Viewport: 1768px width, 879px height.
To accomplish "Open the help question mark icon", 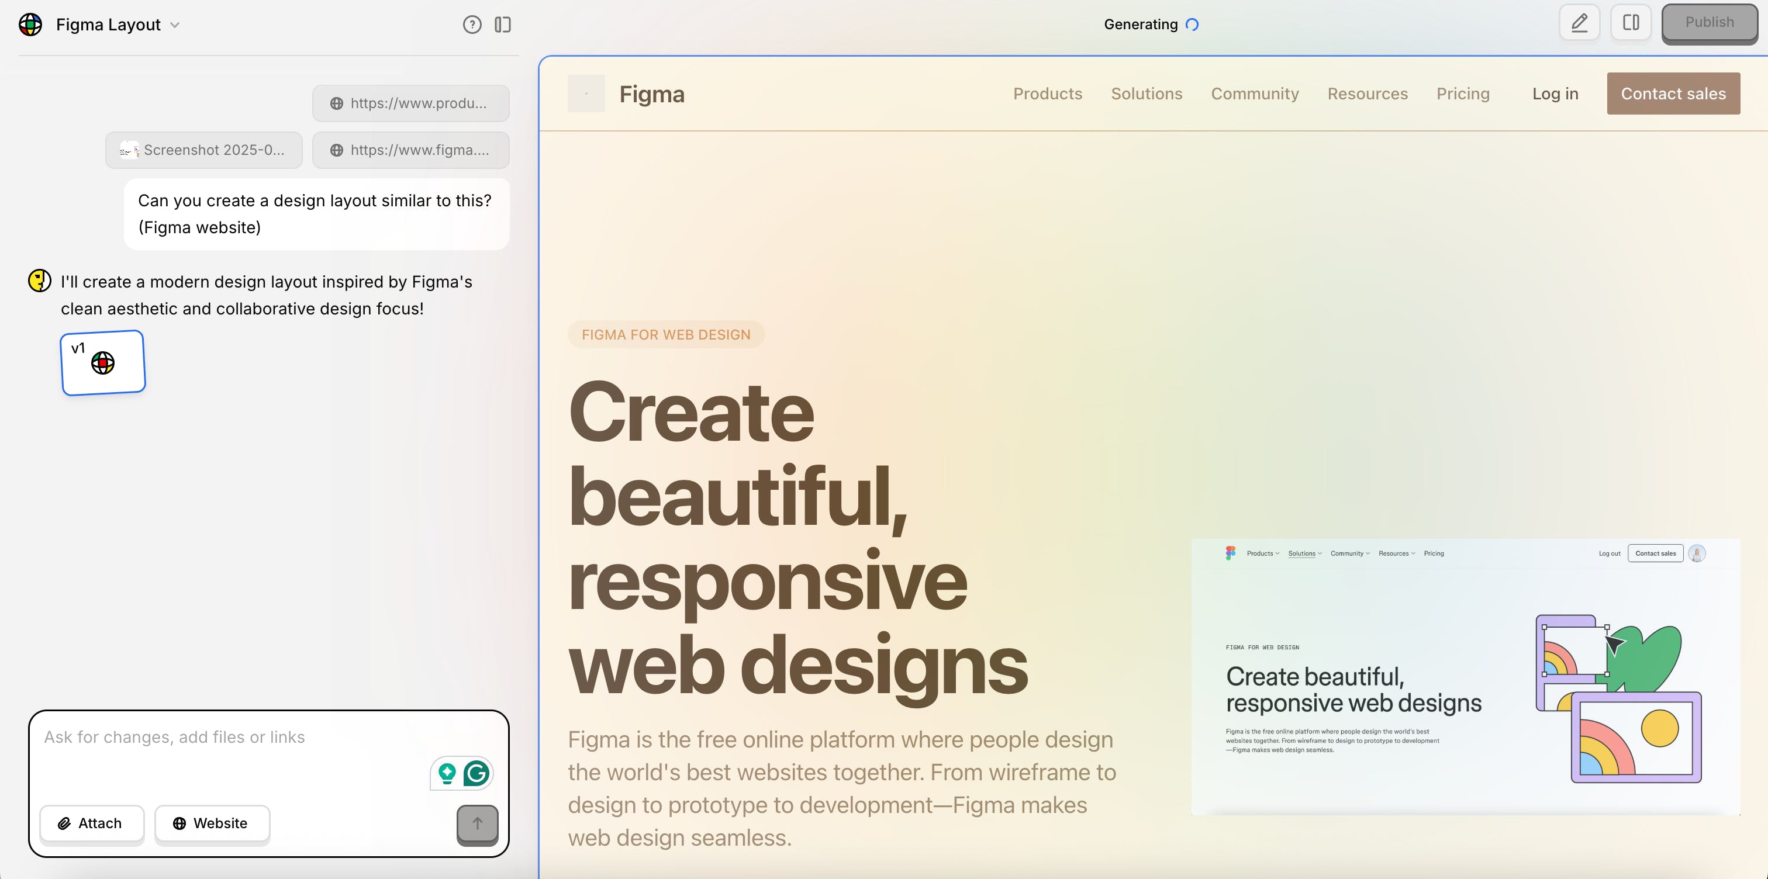I will (x=472, y=25).
